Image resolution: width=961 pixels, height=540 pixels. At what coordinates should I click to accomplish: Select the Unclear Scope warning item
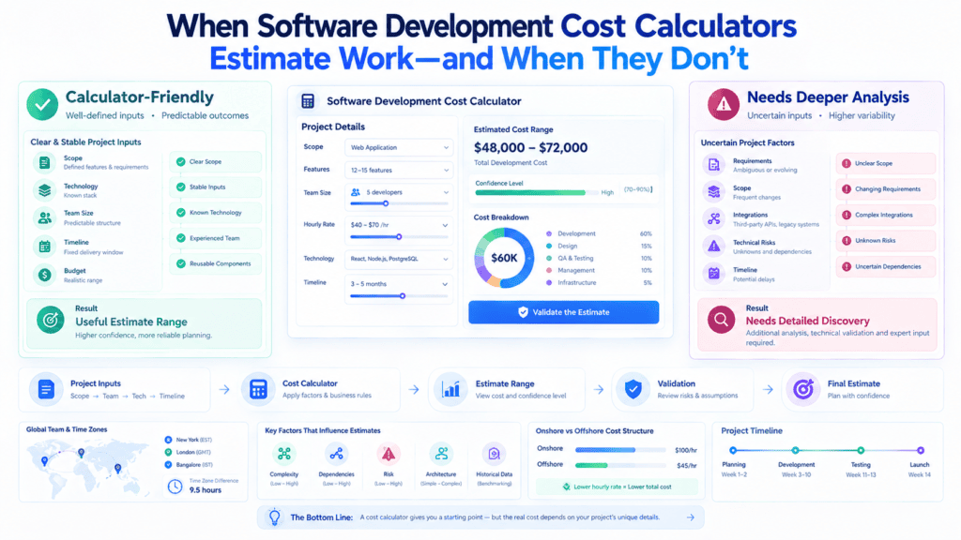pos(886,163)
